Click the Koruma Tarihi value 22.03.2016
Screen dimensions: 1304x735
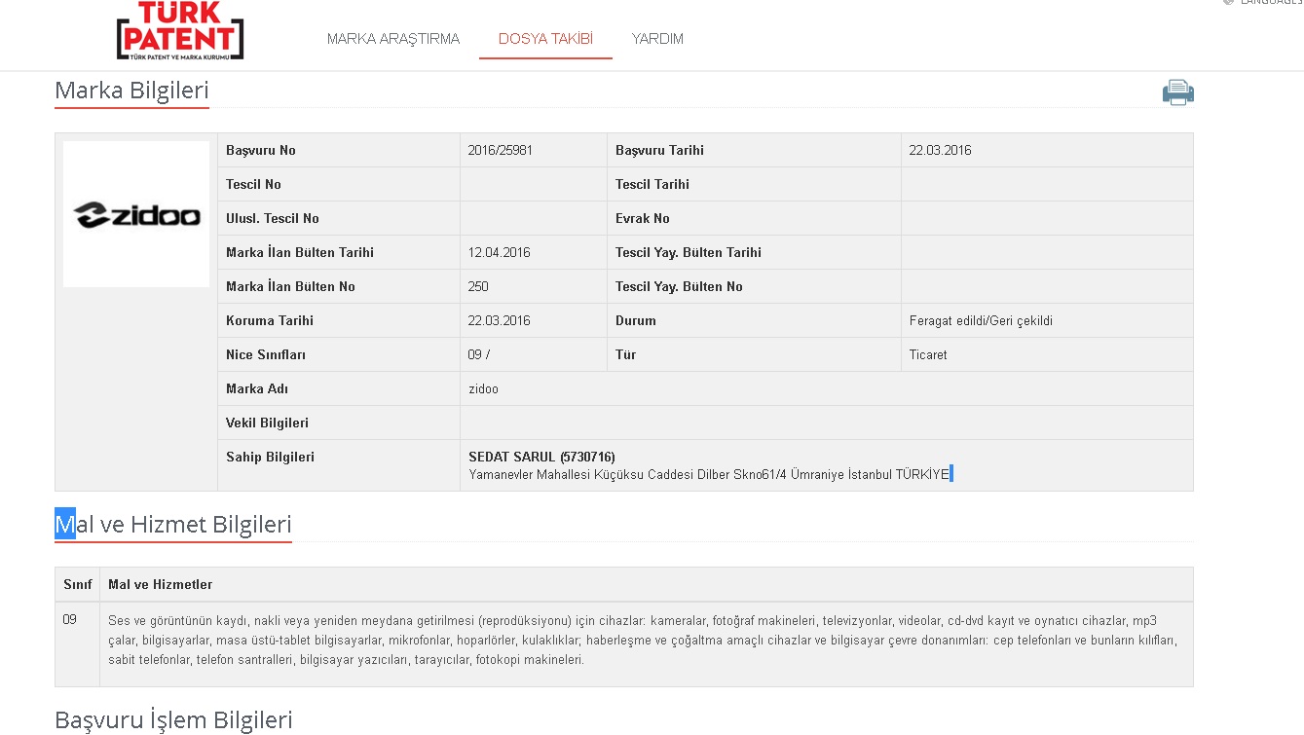pyautogui.click(x=500, y=320)
